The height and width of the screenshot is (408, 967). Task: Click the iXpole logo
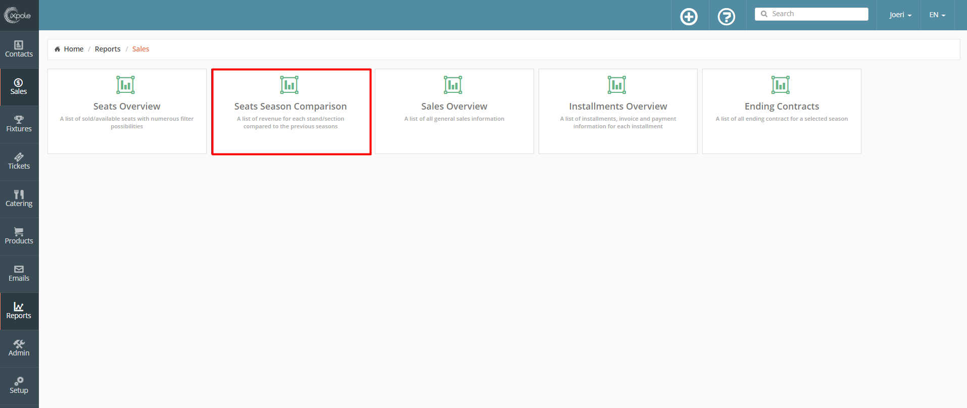point(18,15)
